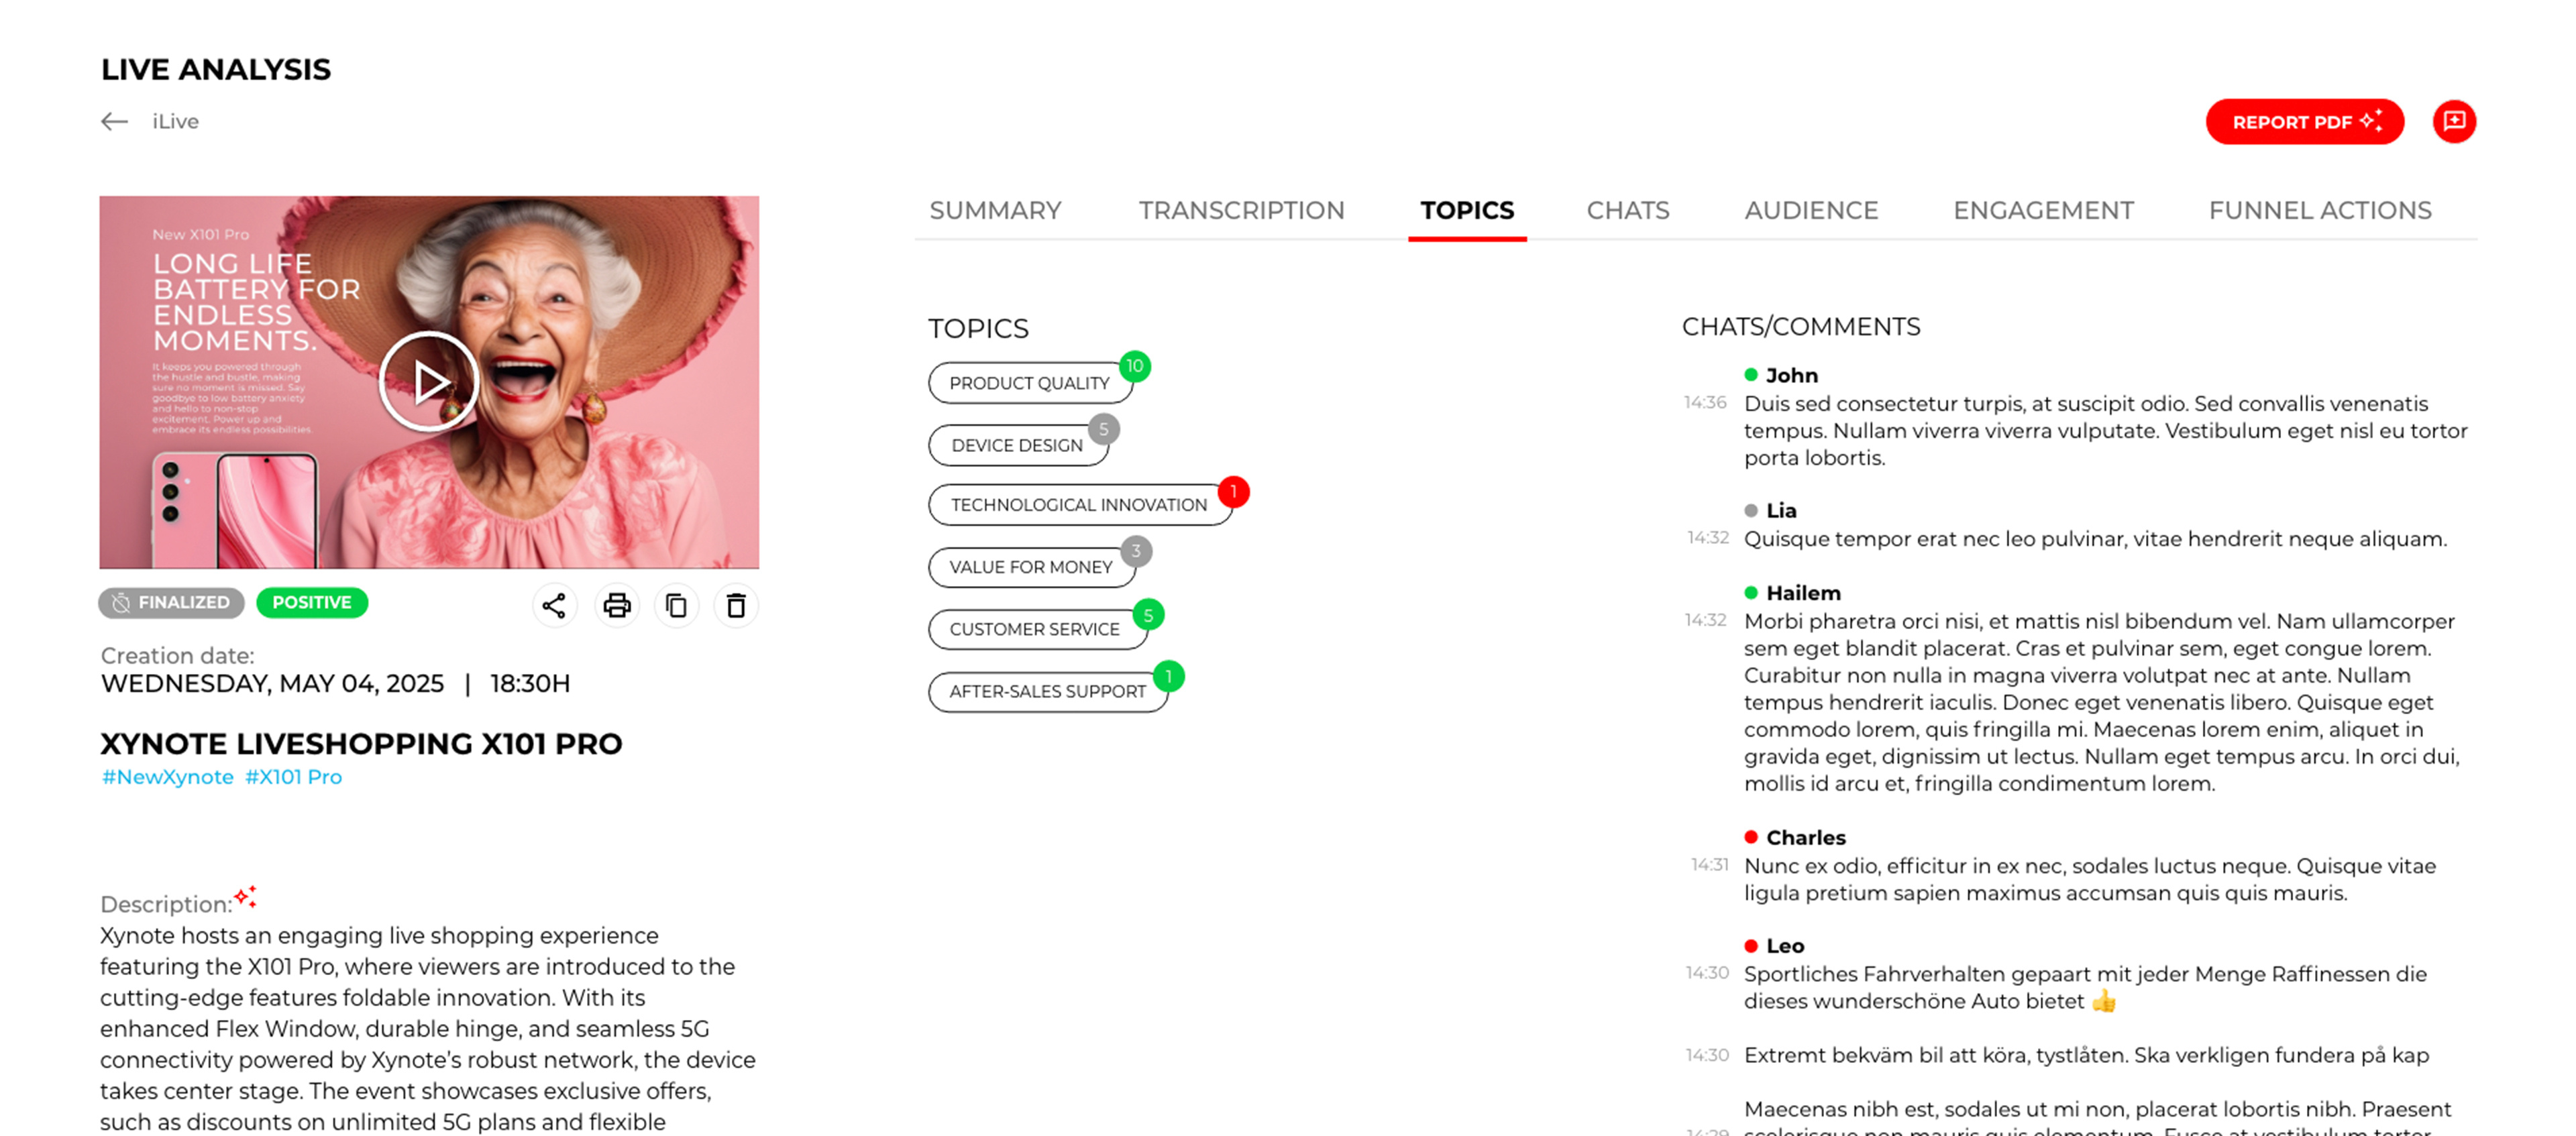Play the Xynote X101 Pro video
Viewport: 2576px width, 1136px height.
(x=429, y=381)
